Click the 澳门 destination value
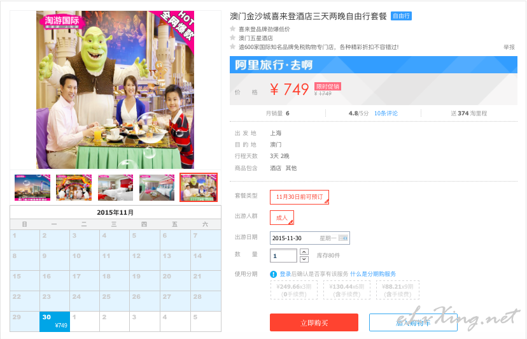This screenshot has width=527, height=339. coord(276,145)
